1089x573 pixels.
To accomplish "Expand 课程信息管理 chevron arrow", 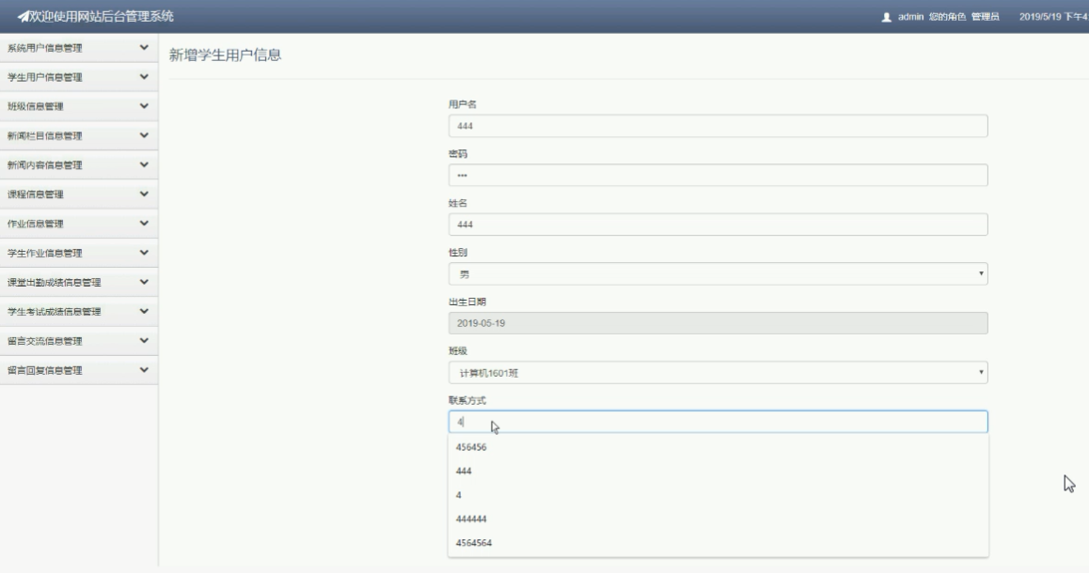I will [x=144, y=194].
